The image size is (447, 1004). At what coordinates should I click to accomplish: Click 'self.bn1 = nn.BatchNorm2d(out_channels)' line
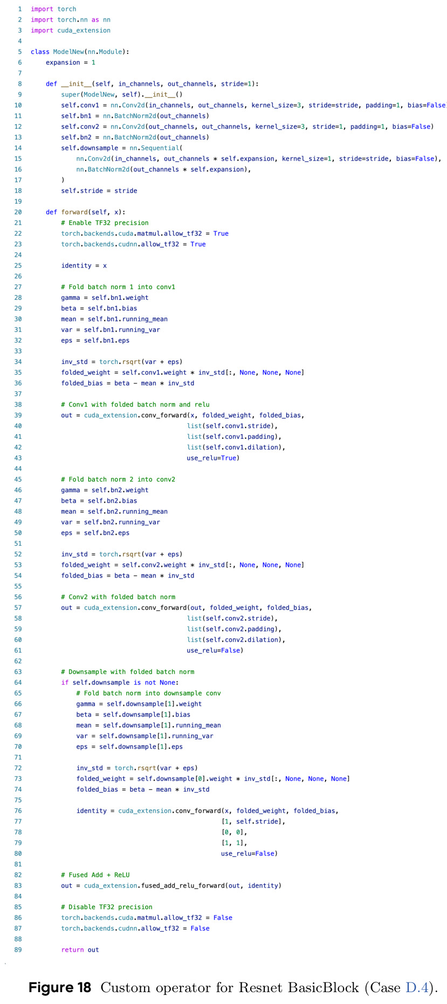135,116
